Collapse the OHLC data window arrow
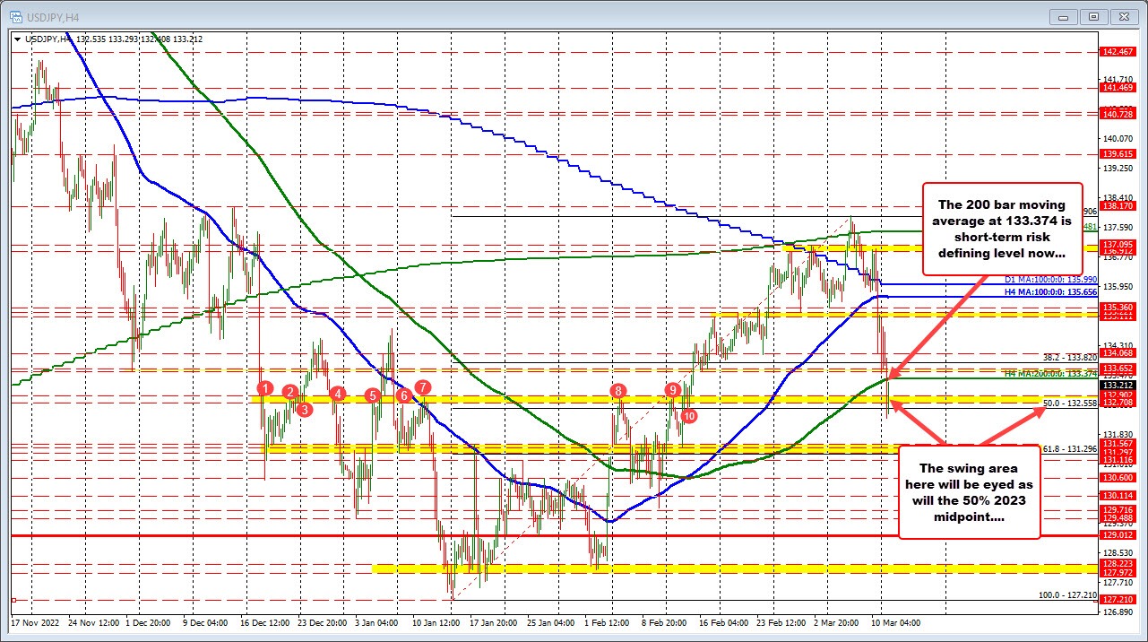Image resolution: width=1148 pixels, height=642 pixels. click(x=19, y=39)
